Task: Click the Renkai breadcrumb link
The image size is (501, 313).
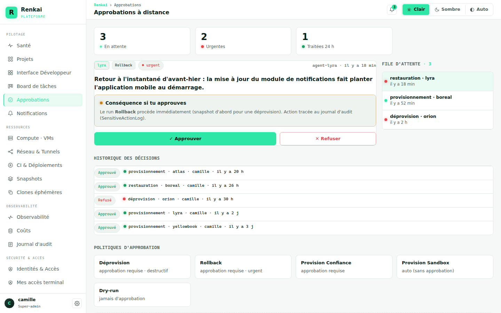Action: (101, 5)
